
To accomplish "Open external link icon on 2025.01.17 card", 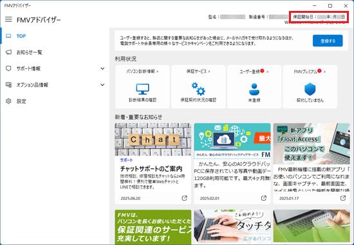I will [x=343, y=198].
